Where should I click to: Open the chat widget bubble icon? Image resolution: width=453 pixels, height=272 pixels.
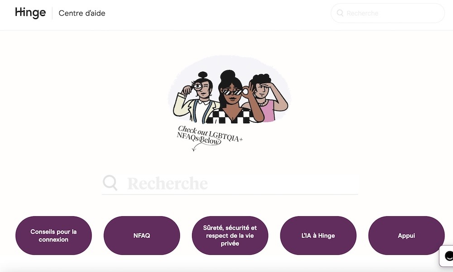(447, 256)
